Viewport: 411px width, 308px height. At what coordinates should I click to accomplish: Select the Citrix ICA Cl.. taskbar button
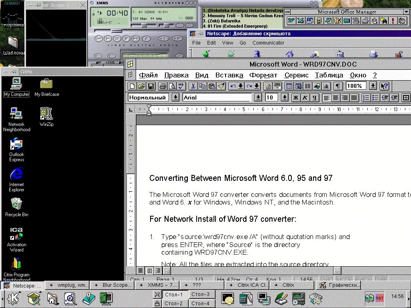[247, 285]
